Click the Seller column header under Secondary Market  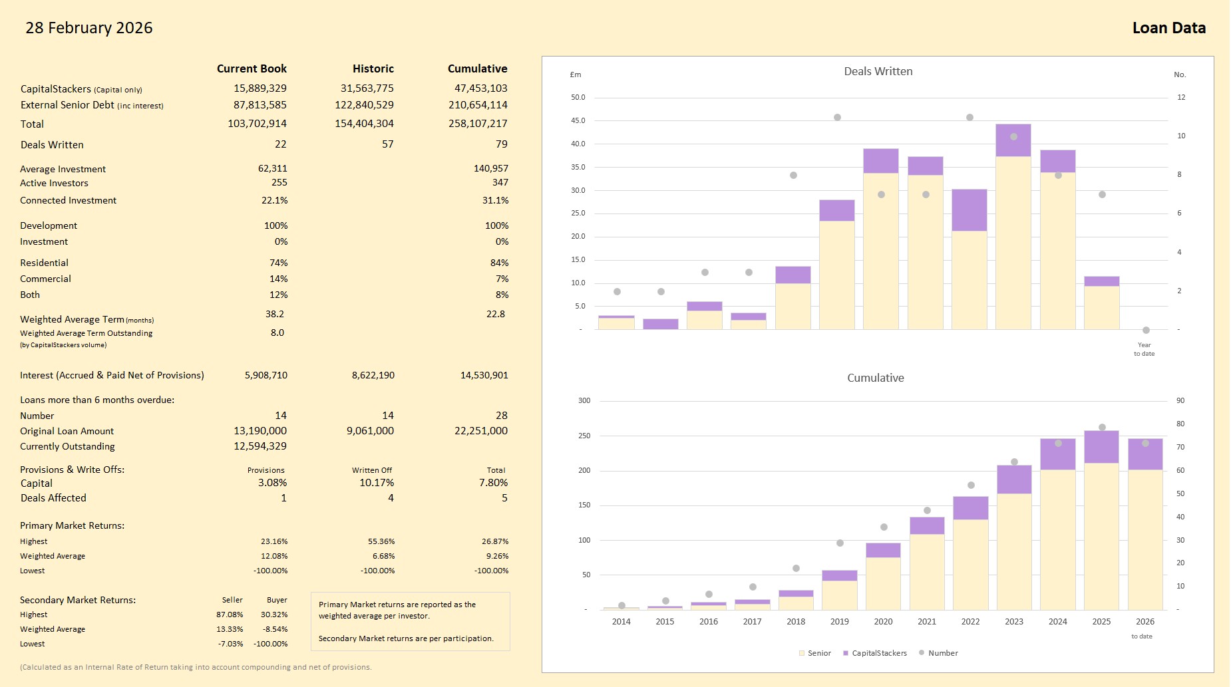[x=232, y=600]
